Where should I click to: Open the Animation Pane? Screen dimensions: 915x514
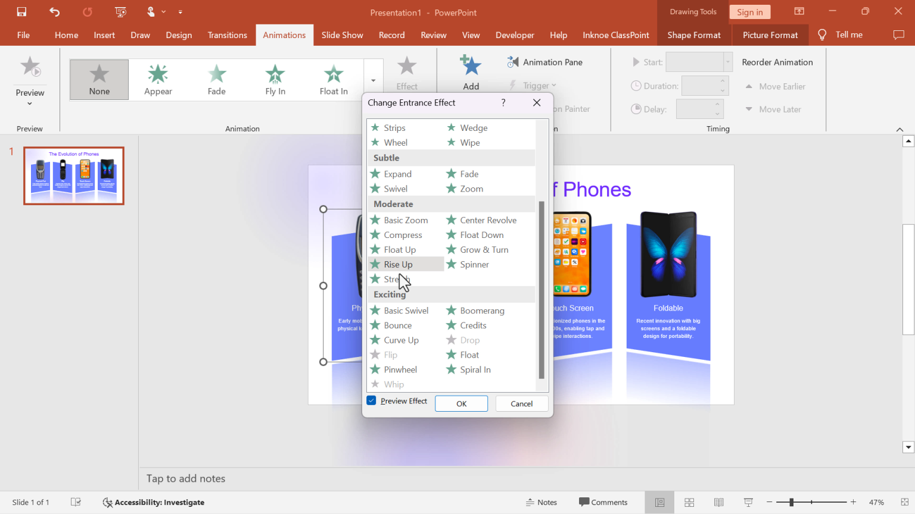[544, 61]
